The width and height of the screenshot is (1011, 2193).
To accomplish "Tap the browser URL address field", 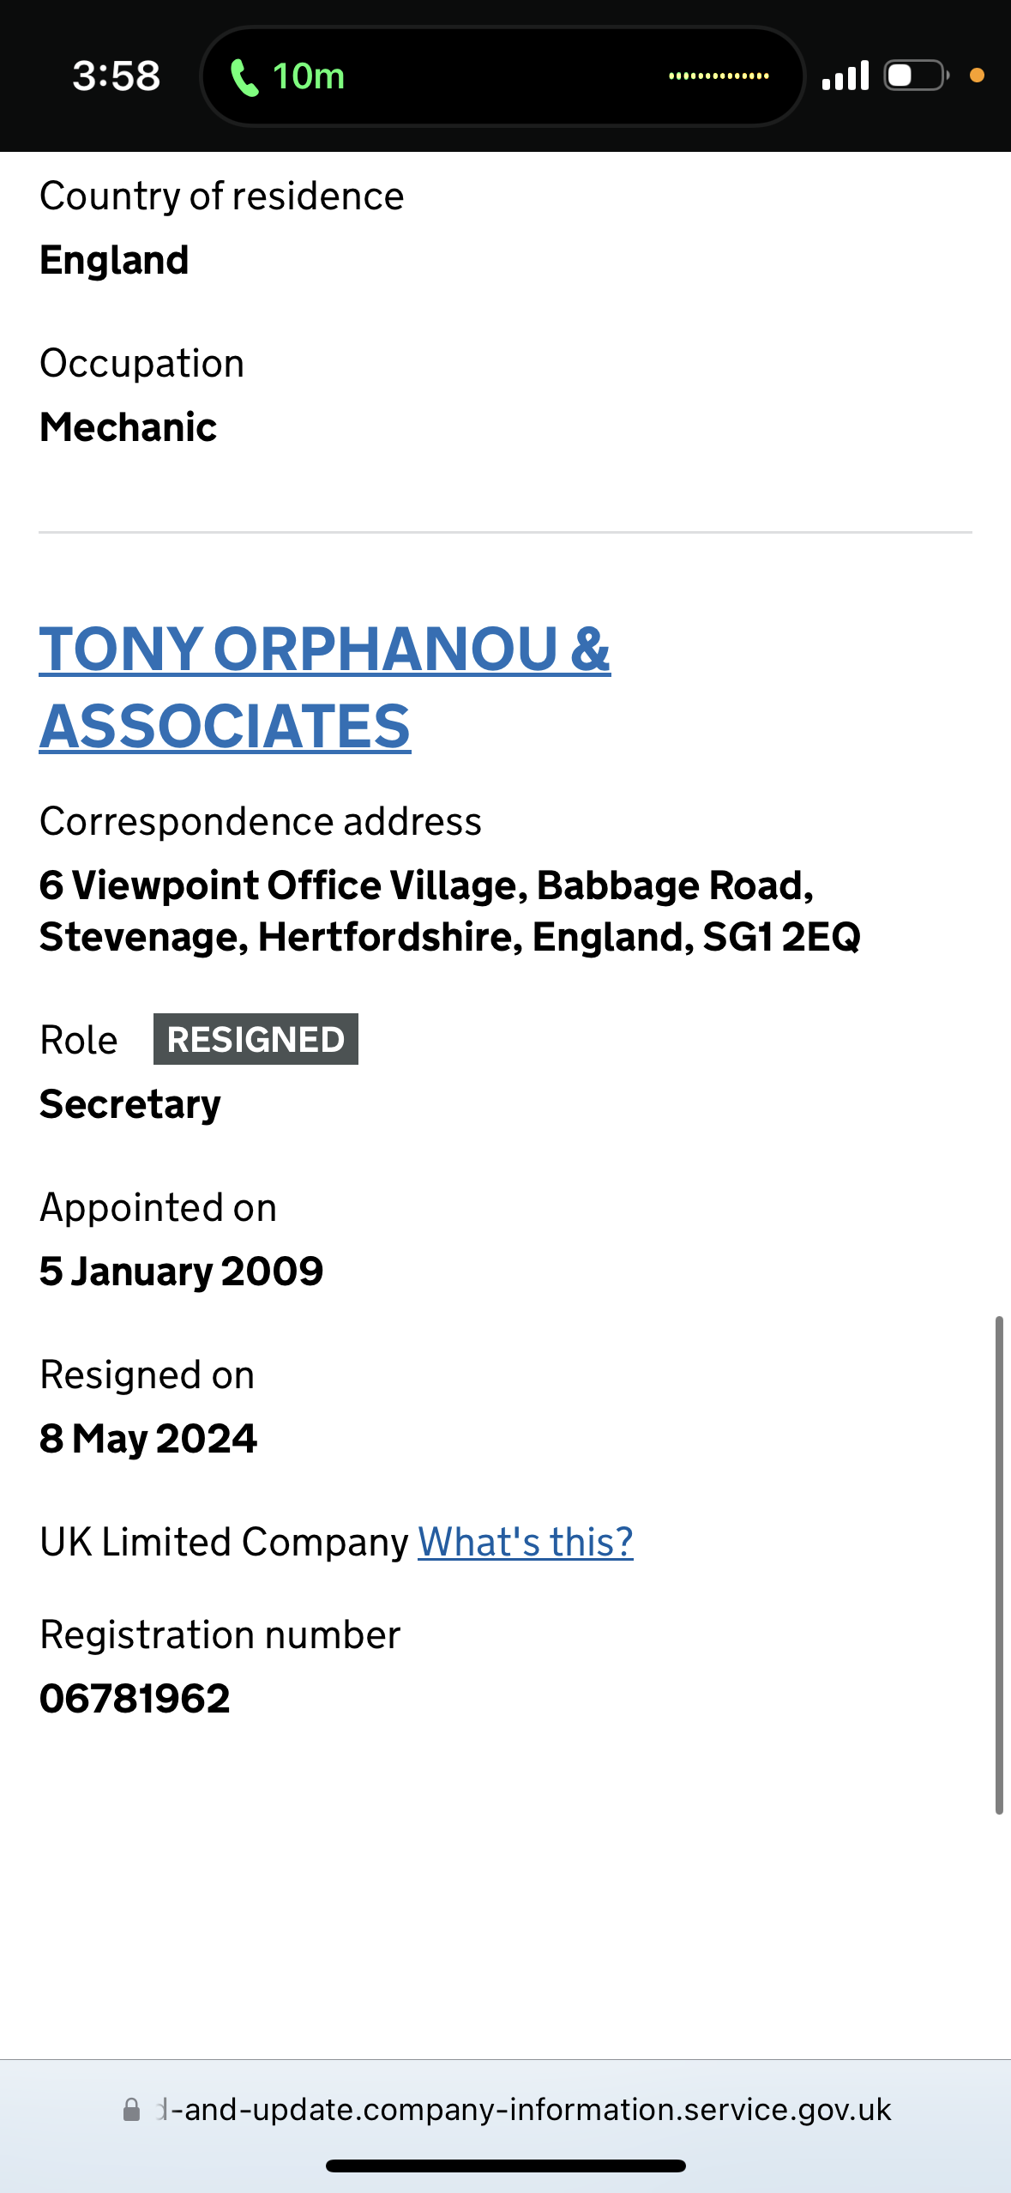I will [523, 2110].
